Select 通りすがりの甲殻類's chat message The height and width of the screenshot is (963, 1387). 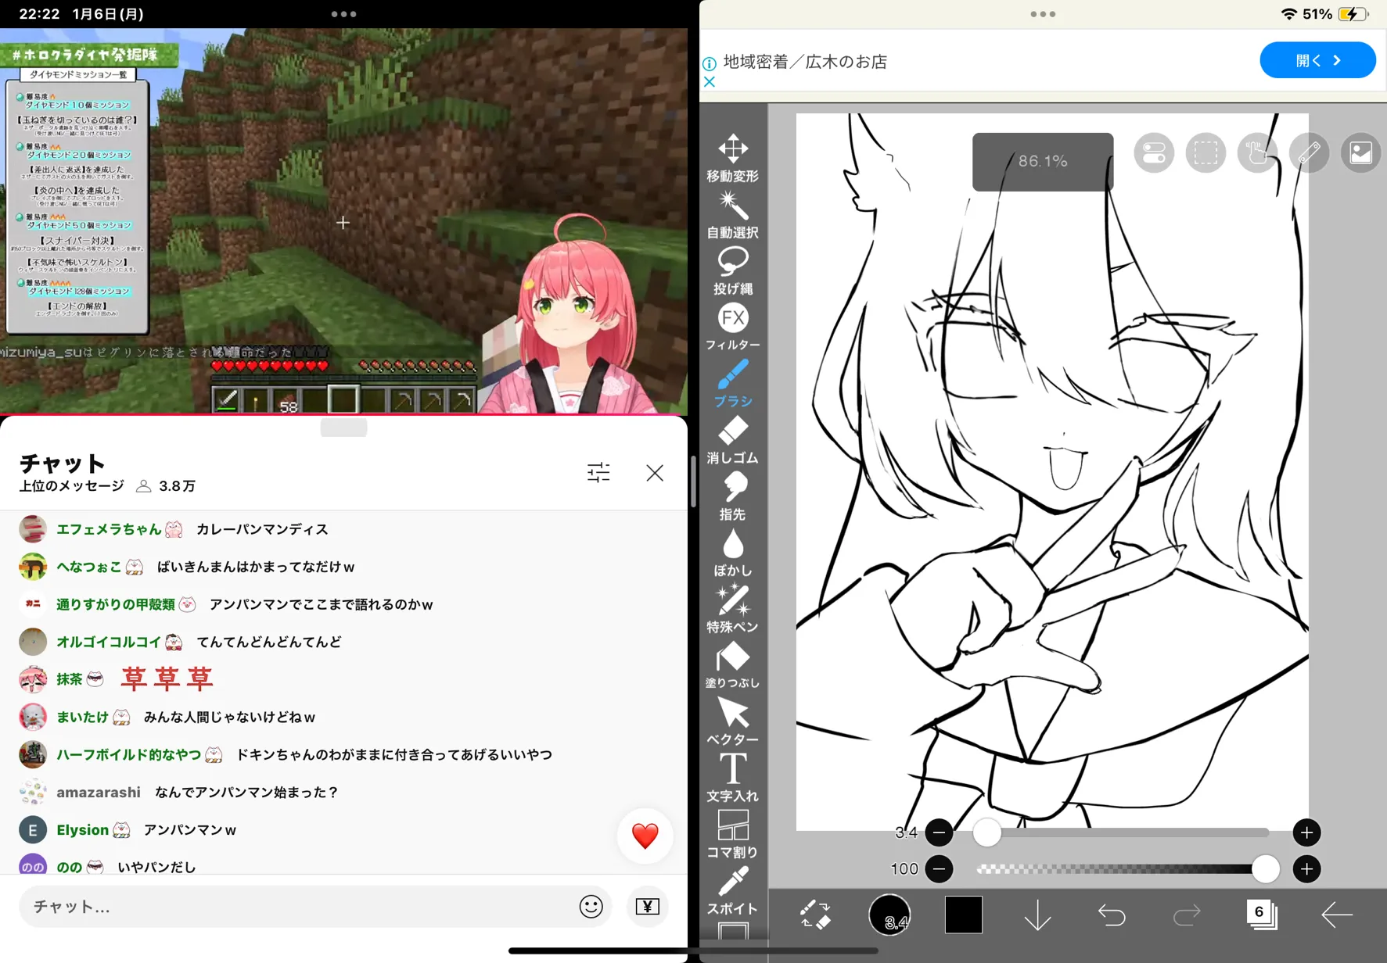click(344, 604)
